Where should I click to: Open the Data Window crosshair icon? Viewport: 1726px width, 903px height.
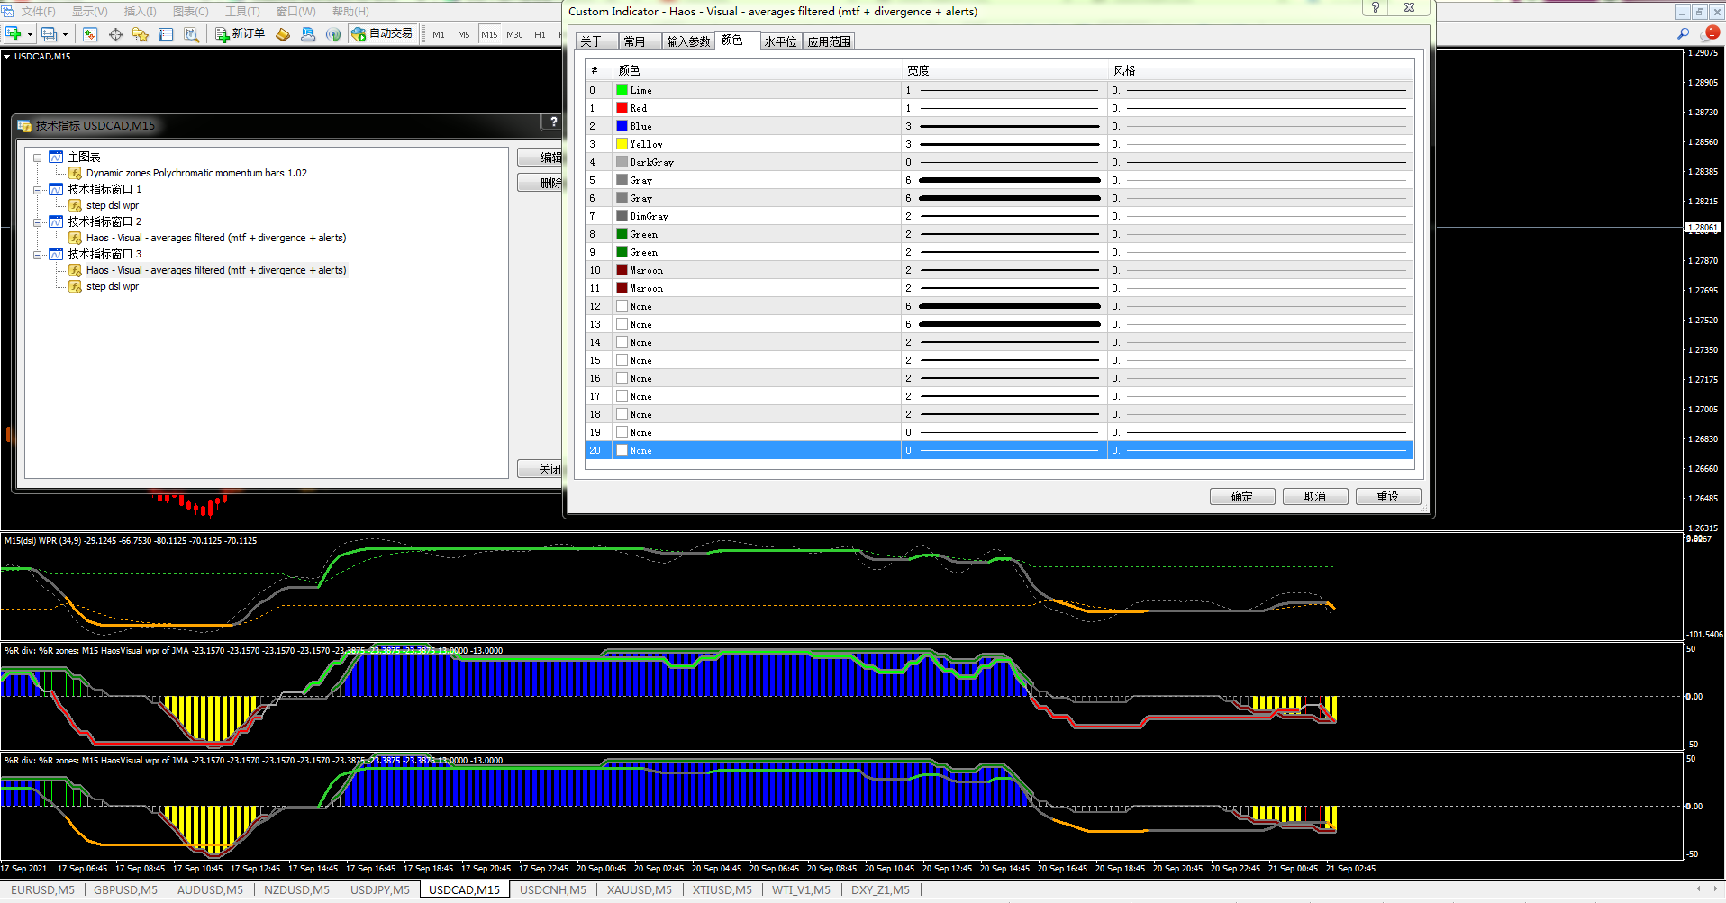(x=115, y=34)
